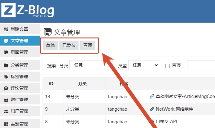Open article 自定义 API
Image resolution: width=215 pixels, height=128 pixels.
click(166, 121)
